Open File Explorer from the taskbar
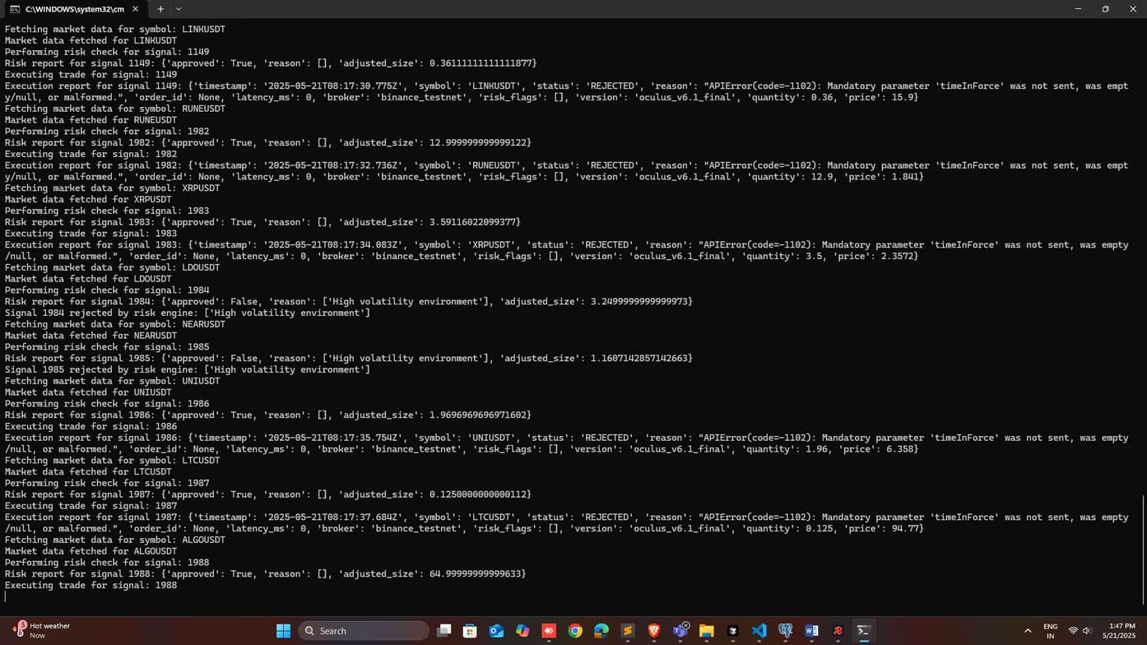Screen dimensions: 1147x645 point(707,631)
